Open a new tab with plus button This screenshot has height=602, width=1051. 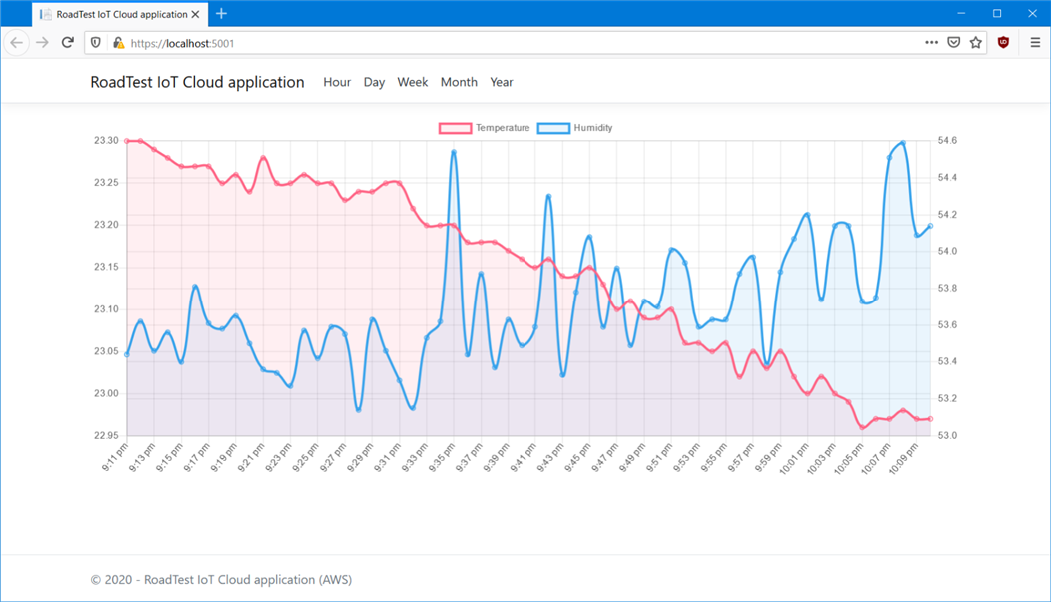point(221,14)
